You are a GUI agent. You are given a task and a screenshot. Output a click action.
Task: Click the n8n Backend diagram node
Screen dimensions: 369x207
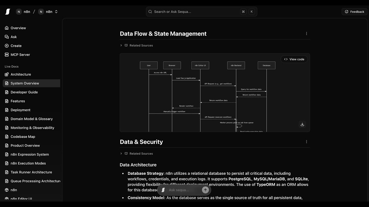click(x=236, y=65)
